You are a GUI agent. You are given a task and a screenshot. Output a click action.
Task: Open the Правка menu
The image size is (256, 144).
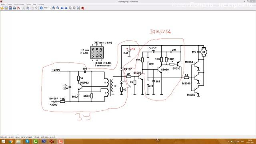[9, 4]
